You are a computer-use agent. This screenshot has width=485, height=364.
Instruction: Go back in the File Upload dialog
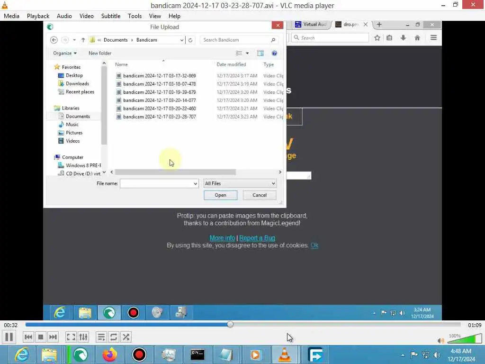(x=54, y=40)
